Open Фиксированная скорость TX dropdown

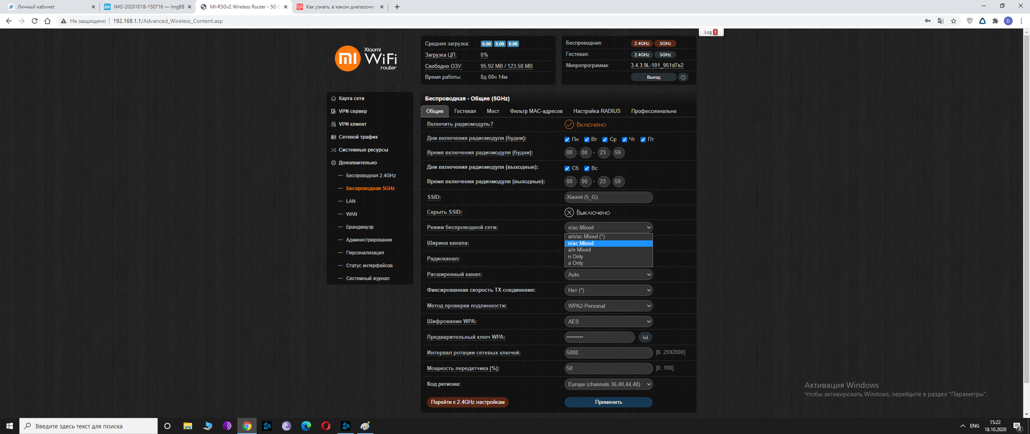(x=609, y=290)
